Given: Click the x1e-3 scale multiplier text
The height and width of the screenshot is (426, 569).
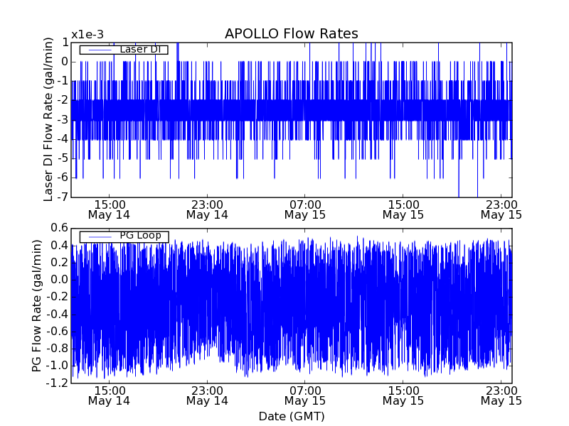Looking at the screenshot, I should coord(87,35).
